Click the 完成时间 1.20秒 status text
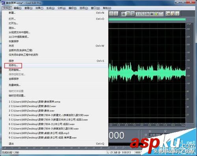 [x=11, y=152]
